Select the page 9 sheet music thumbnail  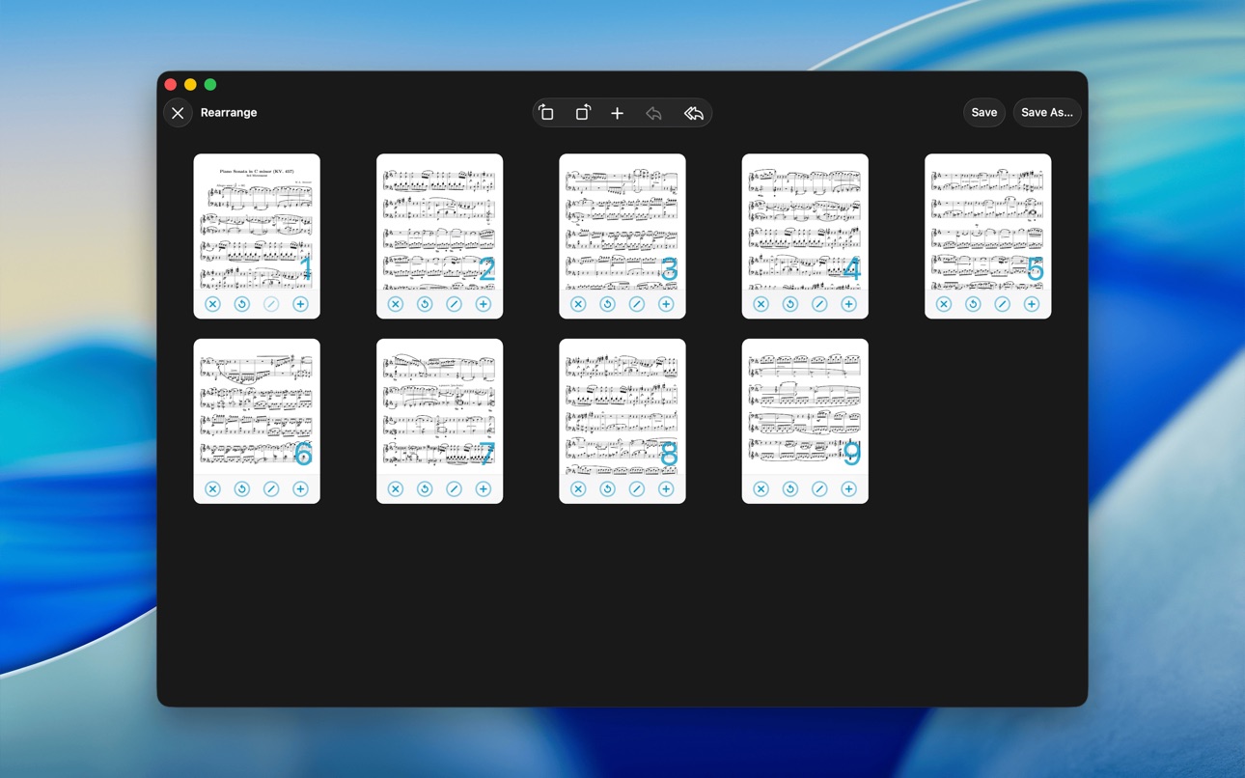point(805,407)
